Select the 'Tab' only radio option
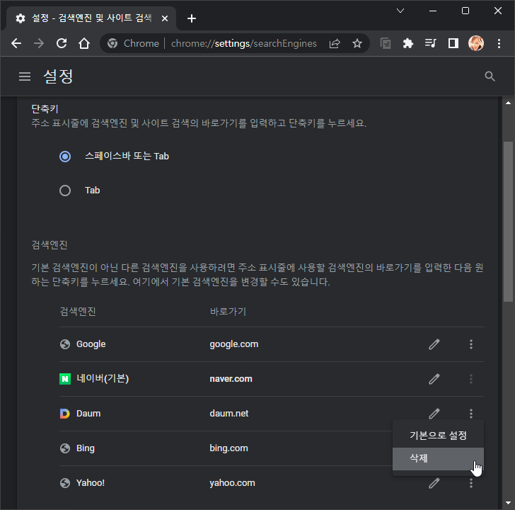Viewport: 515px width, 510px height. (65, 191)
